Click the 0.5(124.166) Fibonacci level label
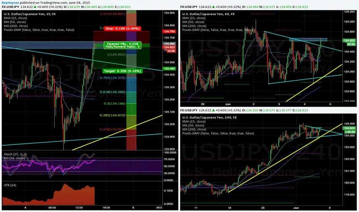Viewport: 359px width, 212px height. (114, 104)
